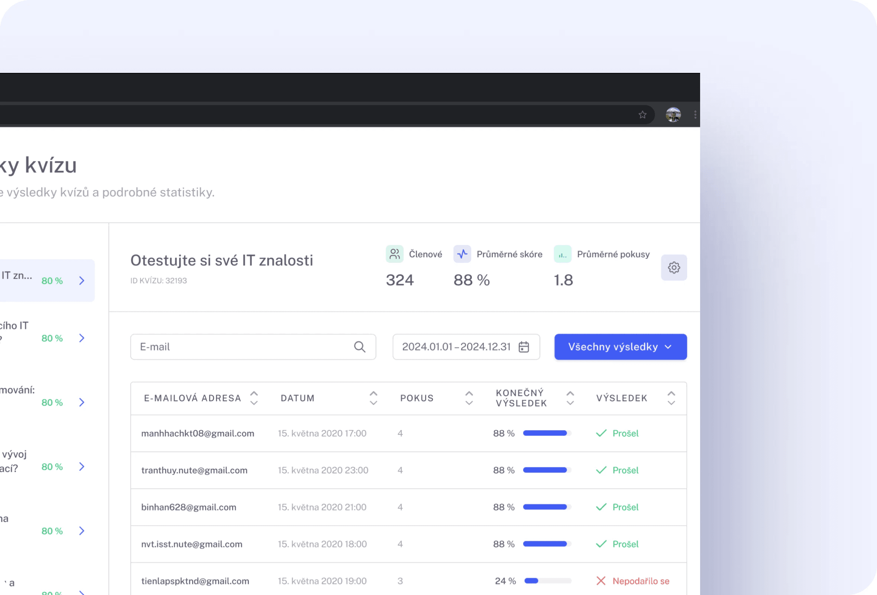Click the average attempts value 1.8
This screenshot has height=595, width=877.
(x=563, y=280)
